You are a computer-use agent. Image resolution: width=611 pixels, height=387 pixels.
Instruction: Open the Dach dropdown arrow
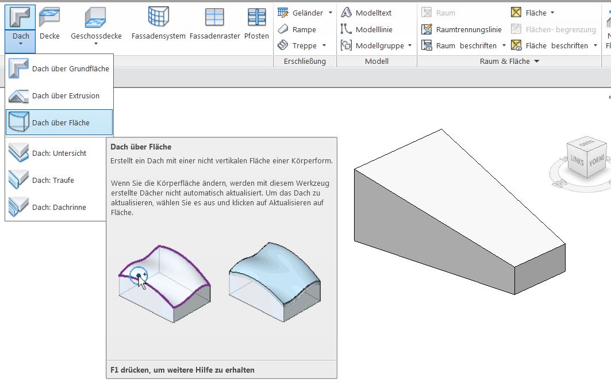click(21, 44)
